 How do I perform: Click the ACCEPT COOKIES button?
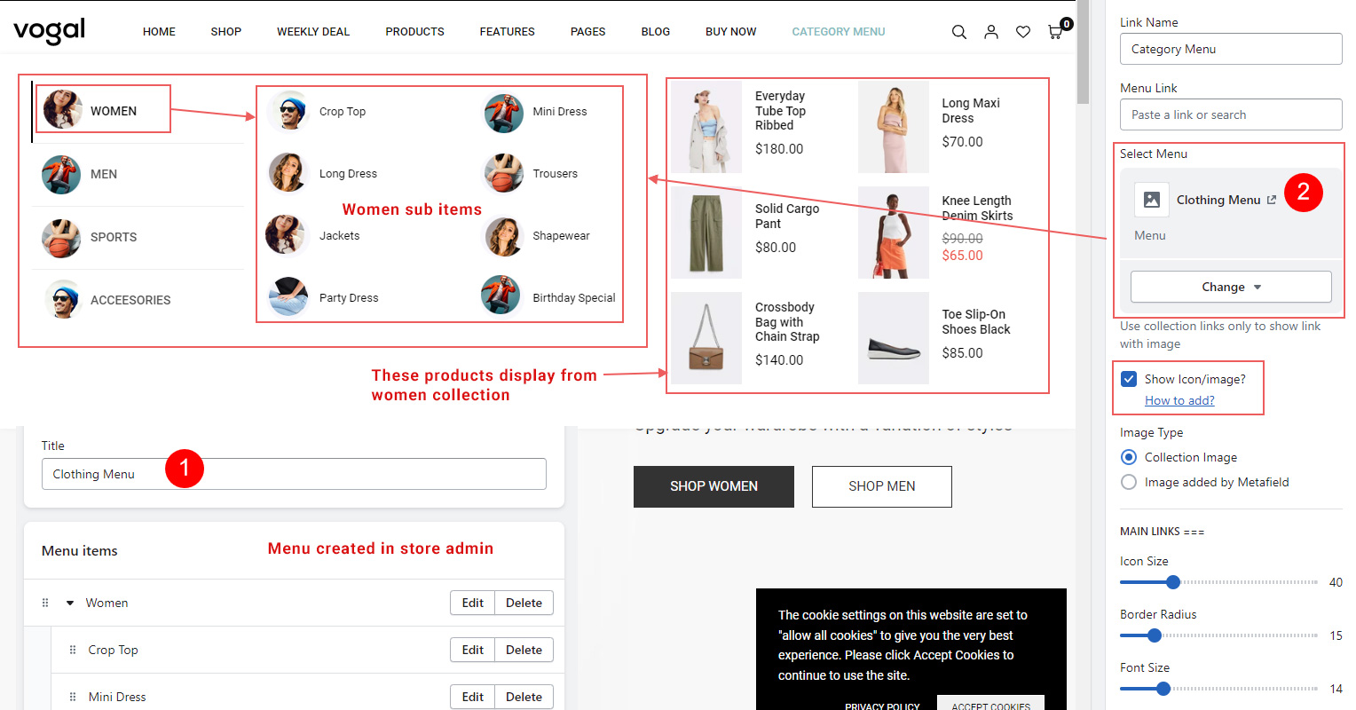pos(991,705)
